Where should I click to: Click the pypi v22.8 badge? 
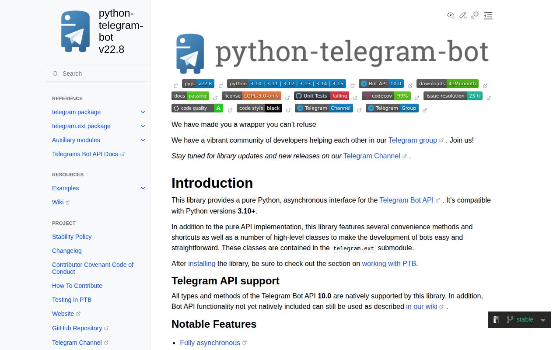(198, 84)
